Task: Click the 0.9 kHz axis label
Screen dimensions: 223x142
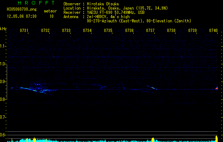Action: (3, 82)
